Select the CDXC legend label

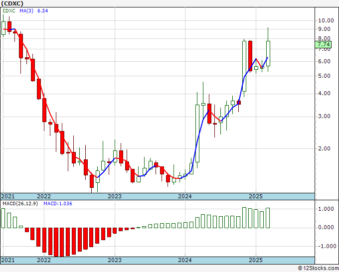point(9,11)
